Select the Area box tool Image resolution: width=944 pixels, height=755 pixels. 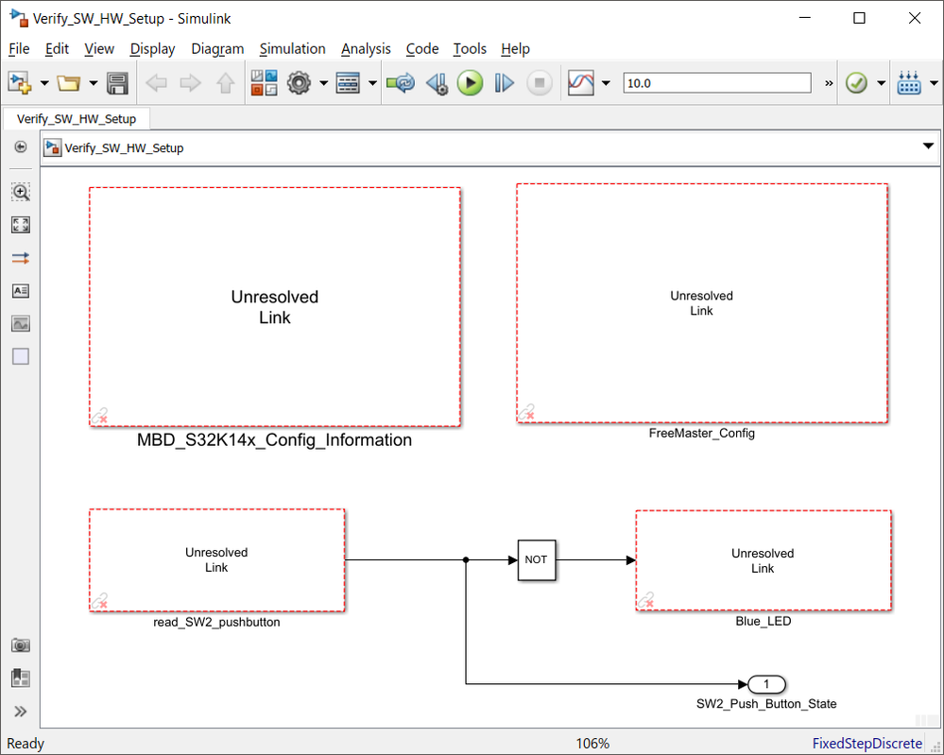[21, 356]
